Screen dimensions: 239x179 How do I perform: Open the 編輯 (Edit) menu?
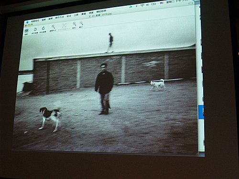[x=50, y=19]
